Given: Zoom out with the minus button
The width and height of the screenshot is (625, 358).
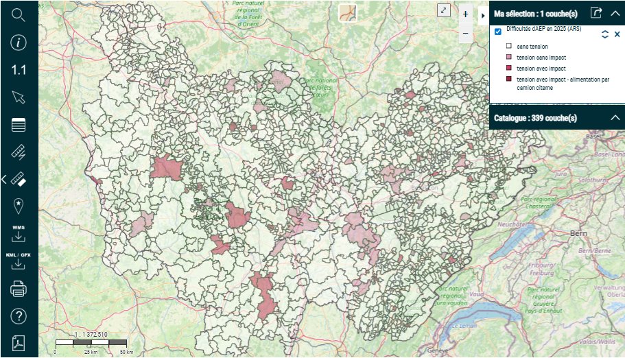Looking at the screenshot, I should point(465,33).
